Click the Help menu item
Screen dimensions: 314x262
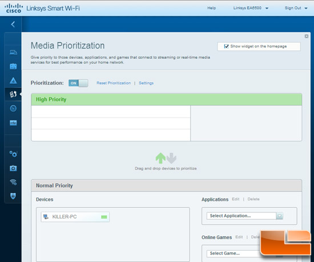pos(211,8)
